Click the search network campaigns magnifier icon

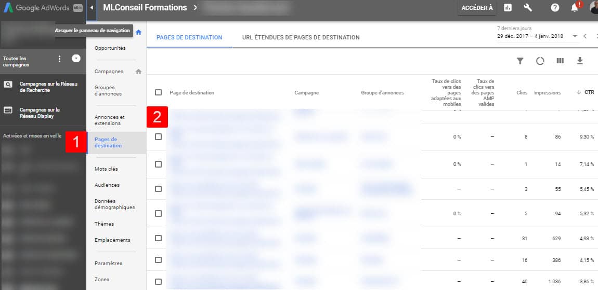point(8,85)
